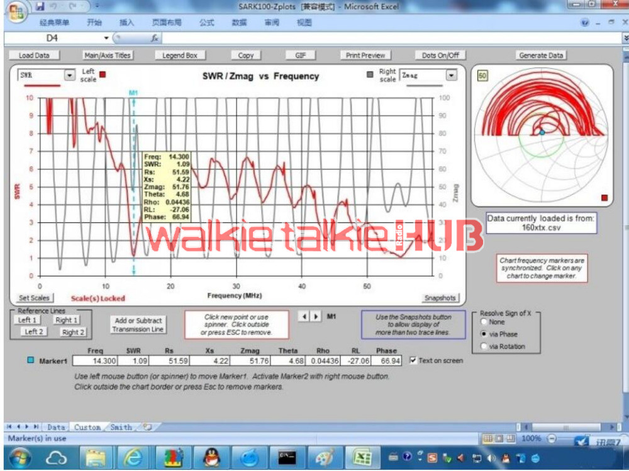Screen dimensions: 629x471
Task: Toggle the Text on screen checkbox
Action: [413, 360]
